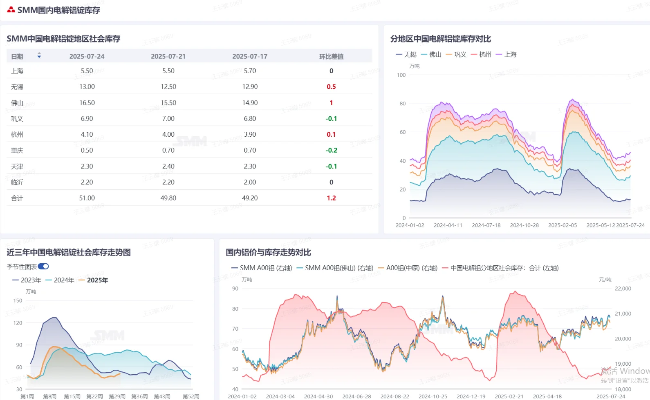650x400 pixels.
Task: Toggle the 季节性图表 switch
Action: [x=43, y=267]
